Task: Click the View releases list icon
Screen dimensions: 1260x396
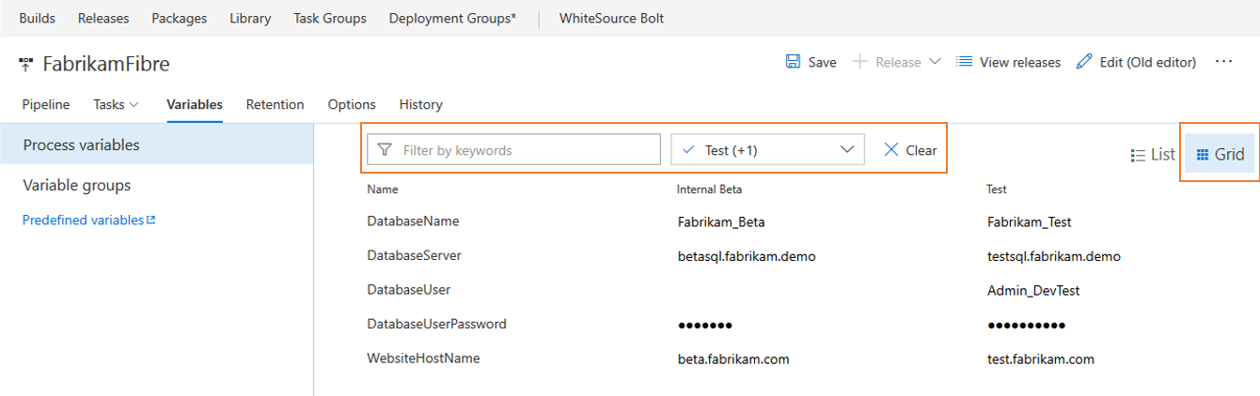Action: 964,62
